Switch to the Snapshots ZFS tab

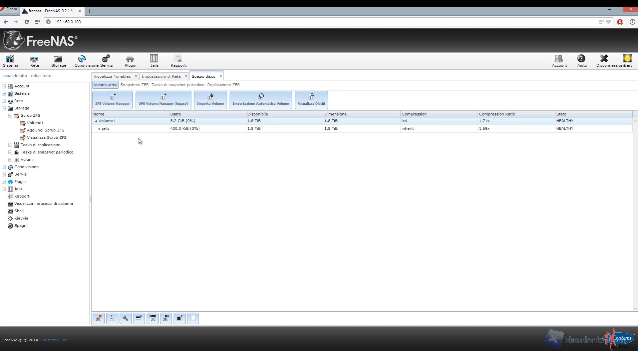(134, 85)
